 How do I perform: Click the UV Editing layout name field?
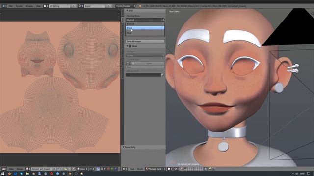pyautogui.click(x=59, y=6)
